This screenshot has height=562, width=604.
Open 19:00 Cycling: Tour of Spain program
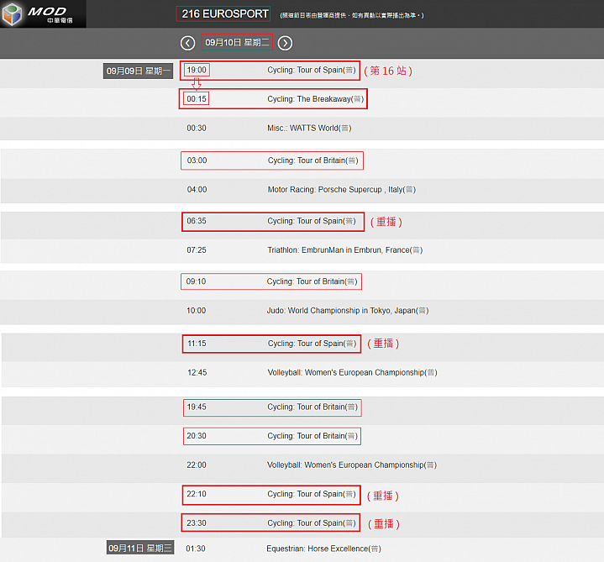pos(312,70)
